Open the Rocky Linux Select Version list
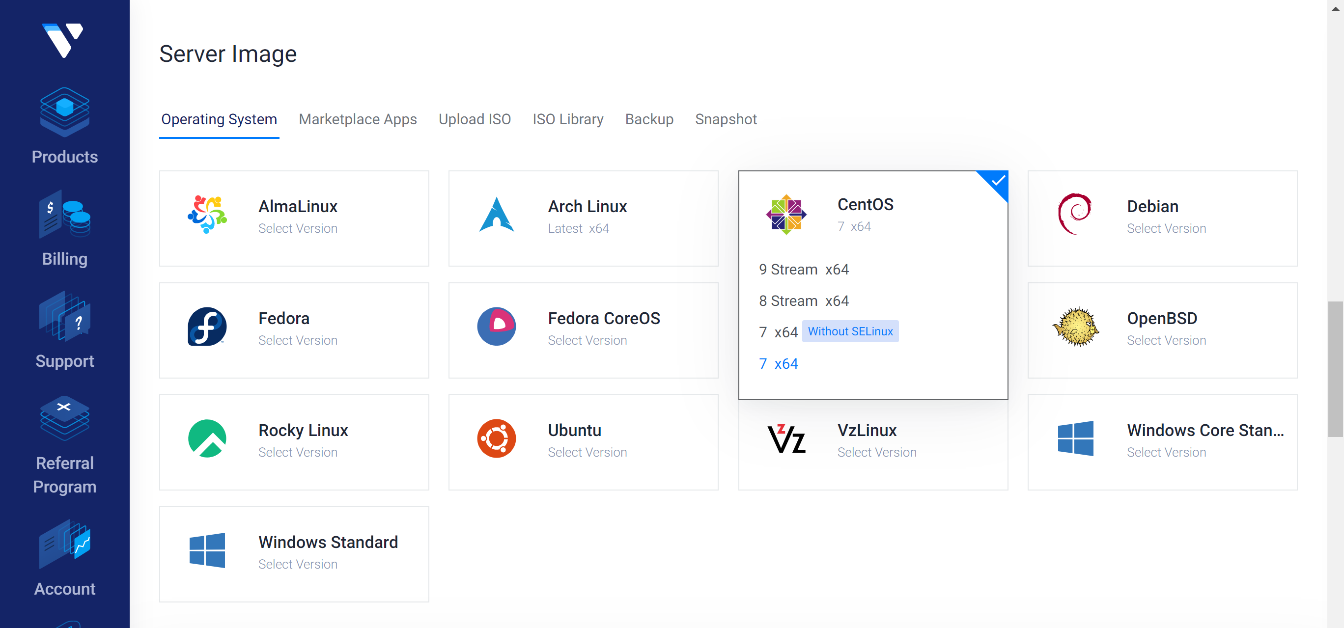Viewport: 1344px width, 628px height. pyautogui.click(x=298, y=452)
